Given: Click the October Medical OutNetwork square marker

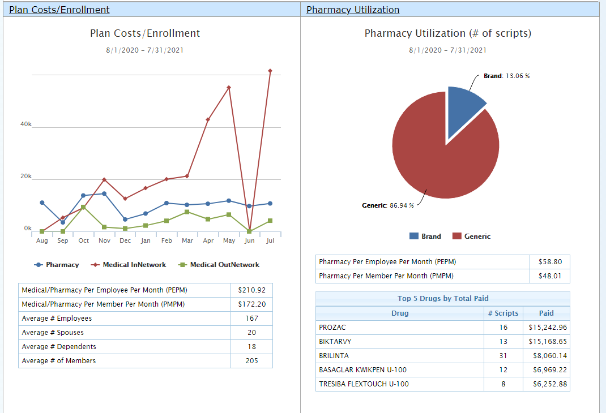Looking at the screenshot, I should coord(83,207).
